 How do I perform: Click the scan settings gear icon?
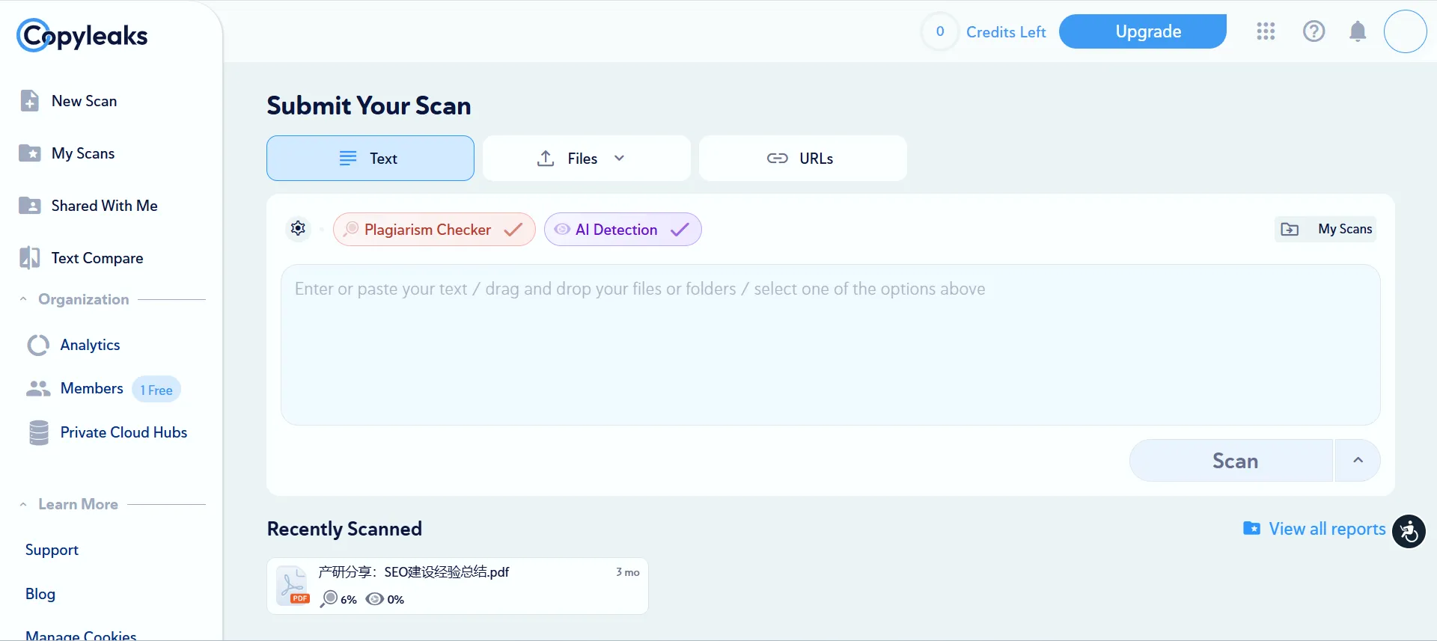pyautogui.click(x=298, y=229)
